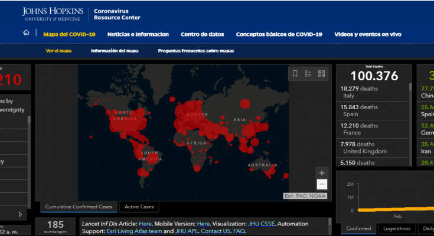Image resolution: width=434 pixels, height=236 pixels.
Task: Click the Esri, FAO, NOAA attribution
Action: 305,196
